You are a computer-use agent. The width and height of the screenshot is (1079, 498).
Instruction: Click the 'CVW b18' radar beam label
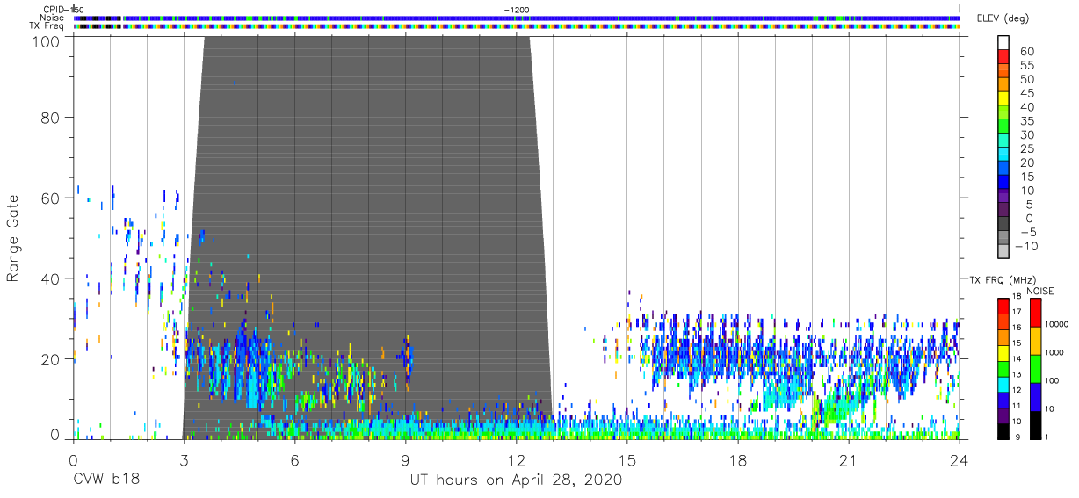(105, 480)
